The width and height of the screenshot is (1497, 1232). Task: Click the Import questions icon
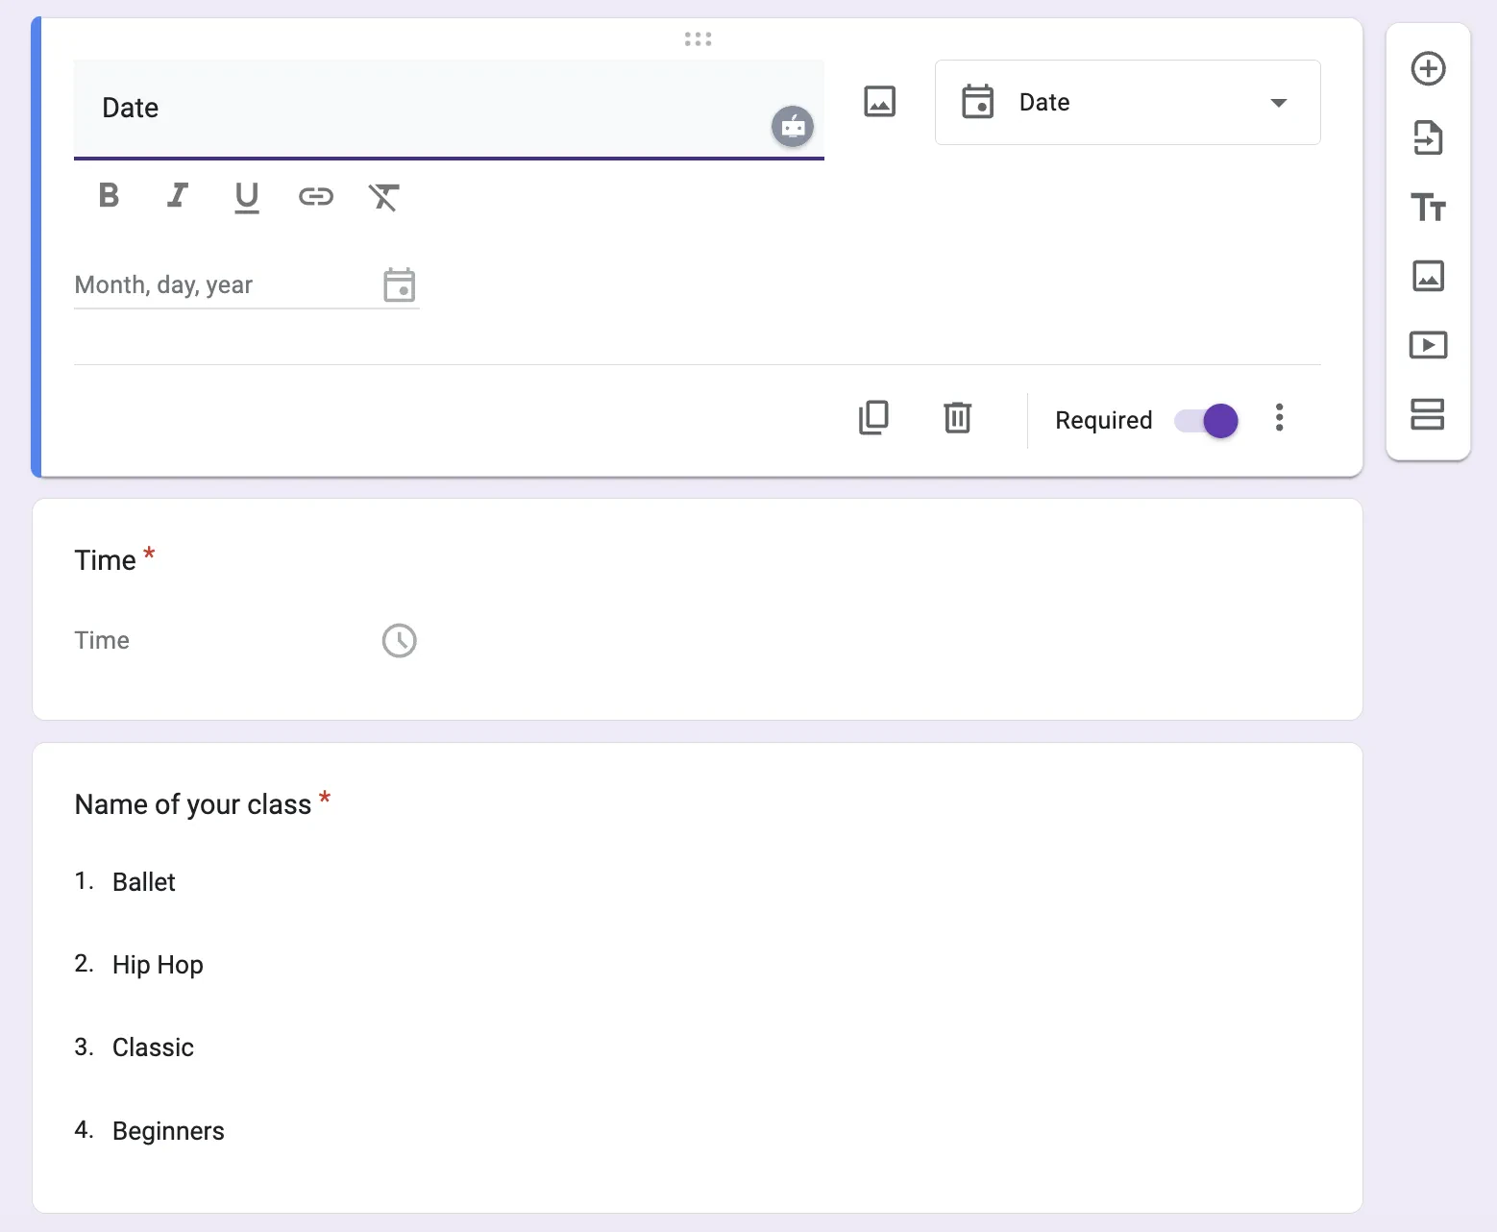tap(1428, 137)
